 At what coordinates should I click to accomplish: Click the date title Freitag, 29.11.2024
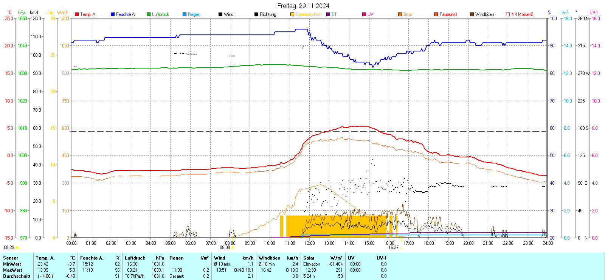tap(303, 6)
